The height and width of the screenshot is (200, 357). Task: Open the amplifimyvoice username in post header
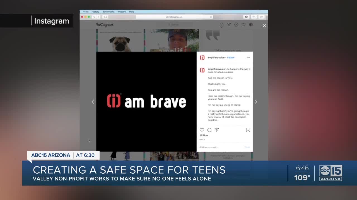[x=216, y=57]
